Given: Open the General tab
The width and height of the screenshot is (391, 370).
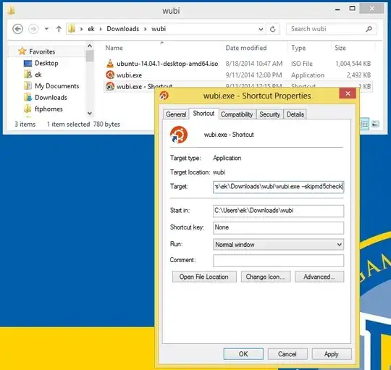Looking at the screenshot, I should [176, 114].
